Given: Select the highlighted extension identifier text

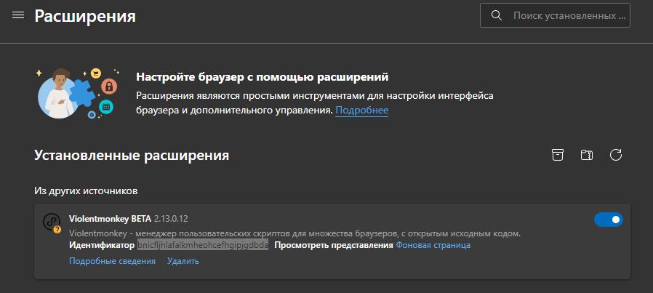Looking at the screenshot, I should click(x=203, y=245).
